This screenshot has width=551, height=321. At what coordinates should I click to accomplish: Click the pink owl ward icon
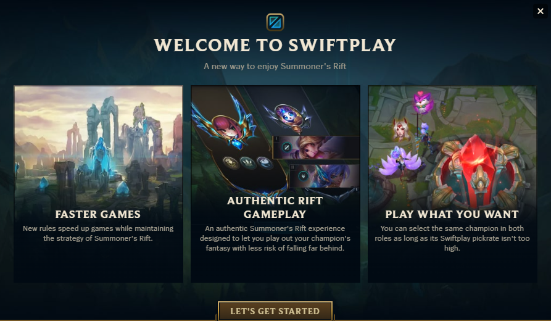click(423, 101)
